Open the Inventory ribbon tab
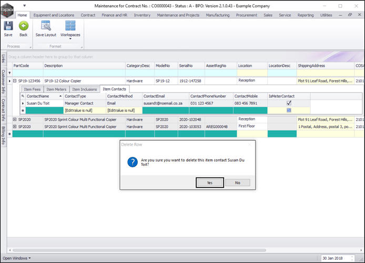365x263 pixels. point(142,15)
